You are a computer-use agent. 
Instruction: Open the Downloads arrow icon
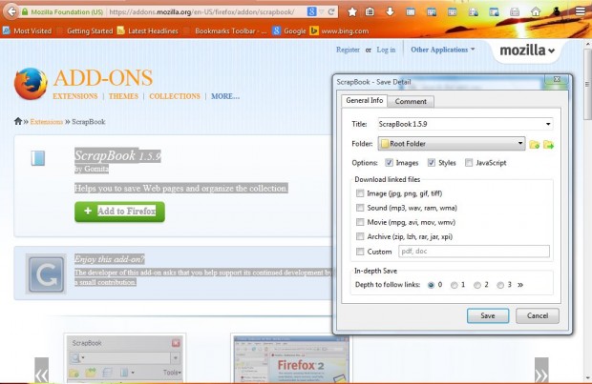[390, 12]
